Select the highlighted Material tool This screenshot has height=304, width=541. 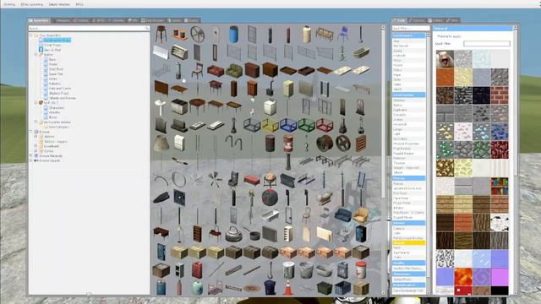408,243
